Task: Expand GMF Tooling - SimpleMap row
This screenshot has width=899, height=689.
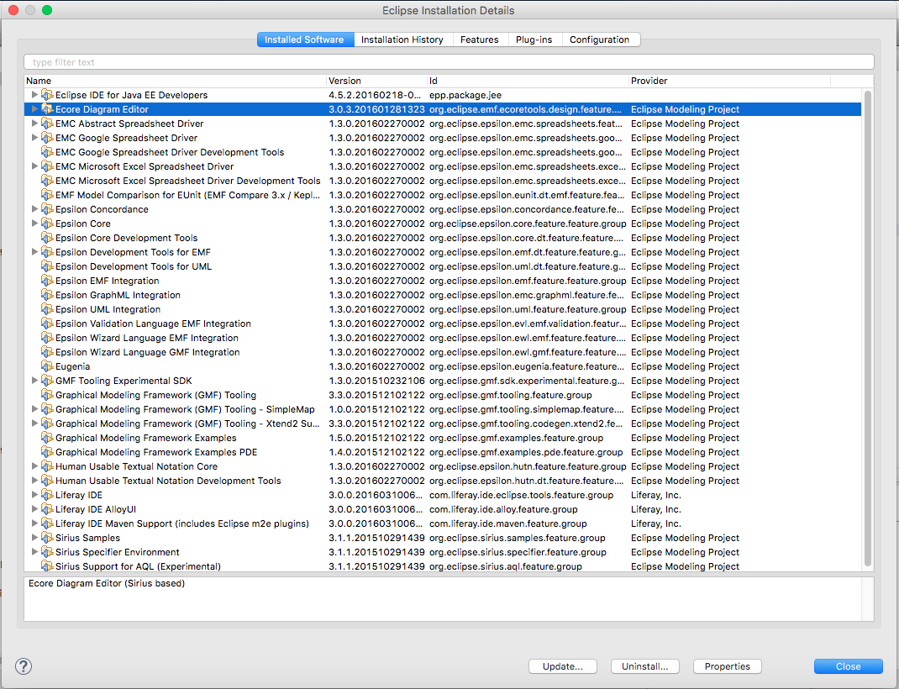Action: [x=34, y=409]
